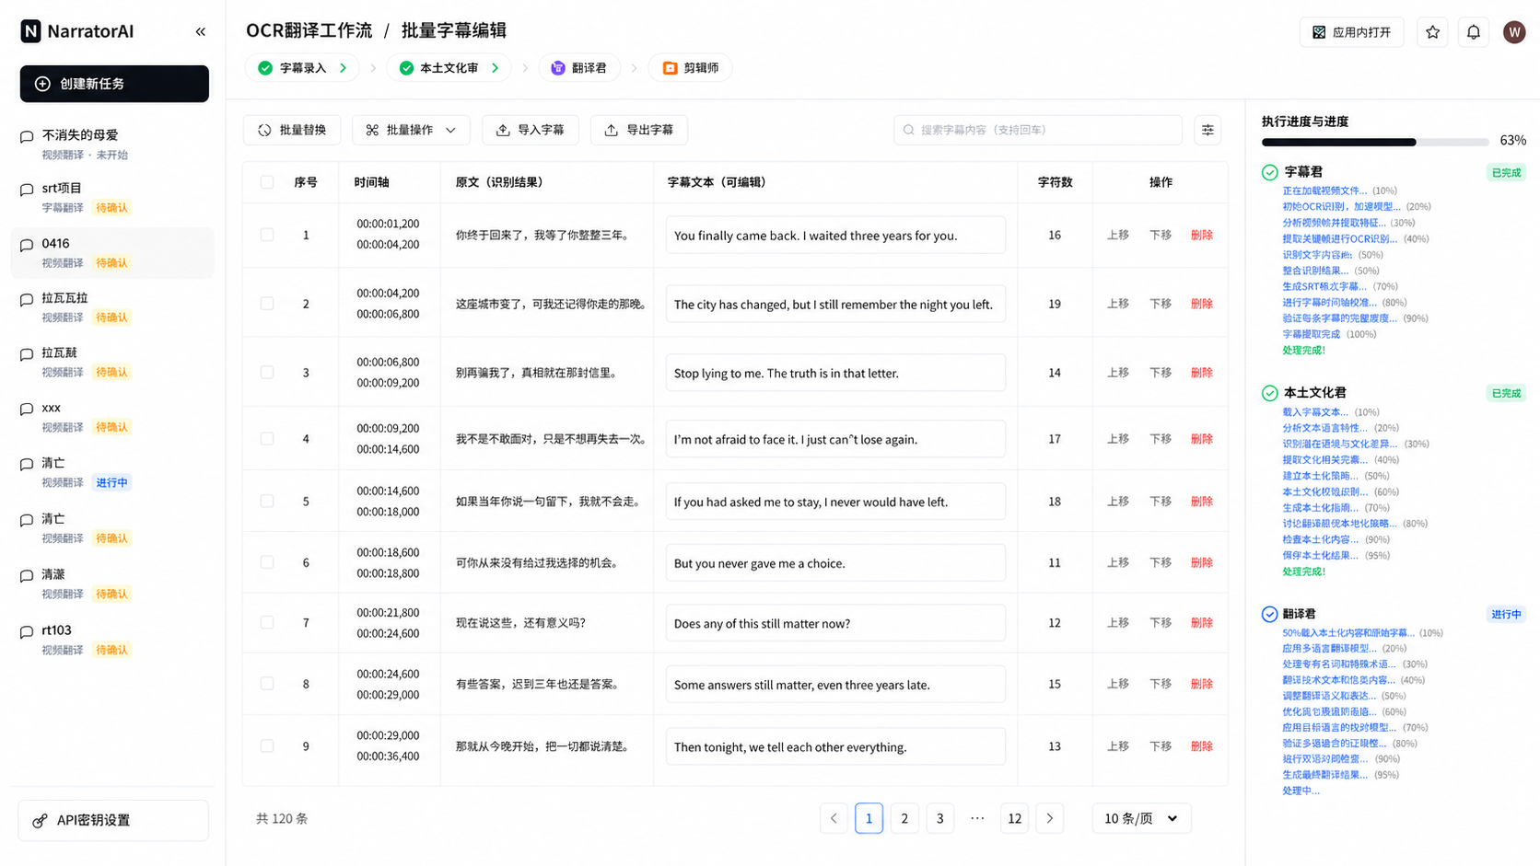Click the 63% execution progress bar
Screen dimensions: 1540x866
1374,142
